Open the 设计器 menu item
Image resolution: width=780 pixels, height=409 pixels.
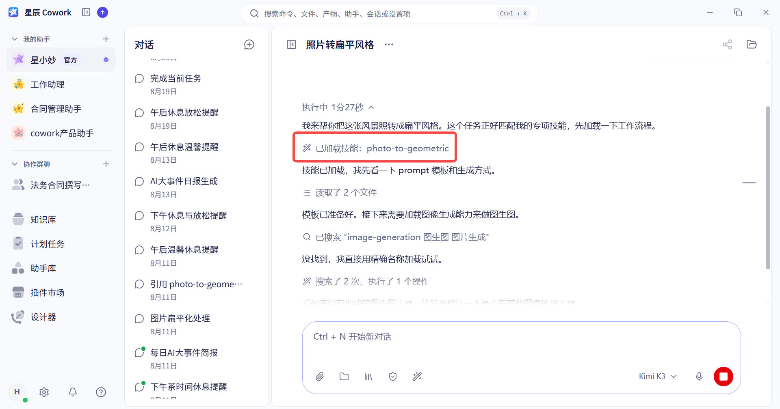[x=61, y=317]
